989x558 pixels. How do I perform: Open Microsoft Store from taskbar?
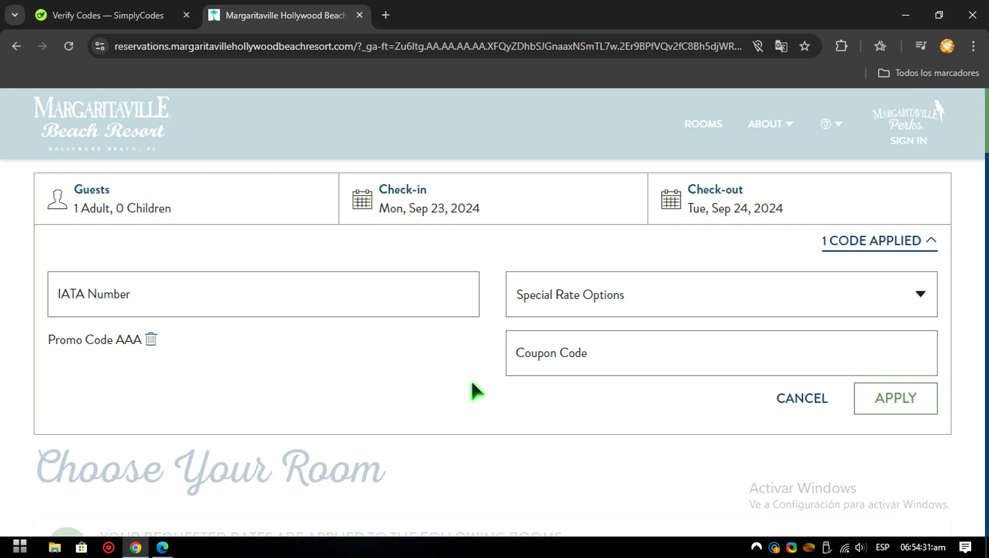(x=82, y=547)
